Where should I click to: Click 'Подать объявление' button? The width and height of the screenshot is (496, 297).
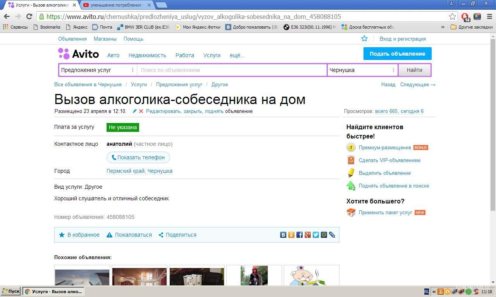(x=397, y=54)
